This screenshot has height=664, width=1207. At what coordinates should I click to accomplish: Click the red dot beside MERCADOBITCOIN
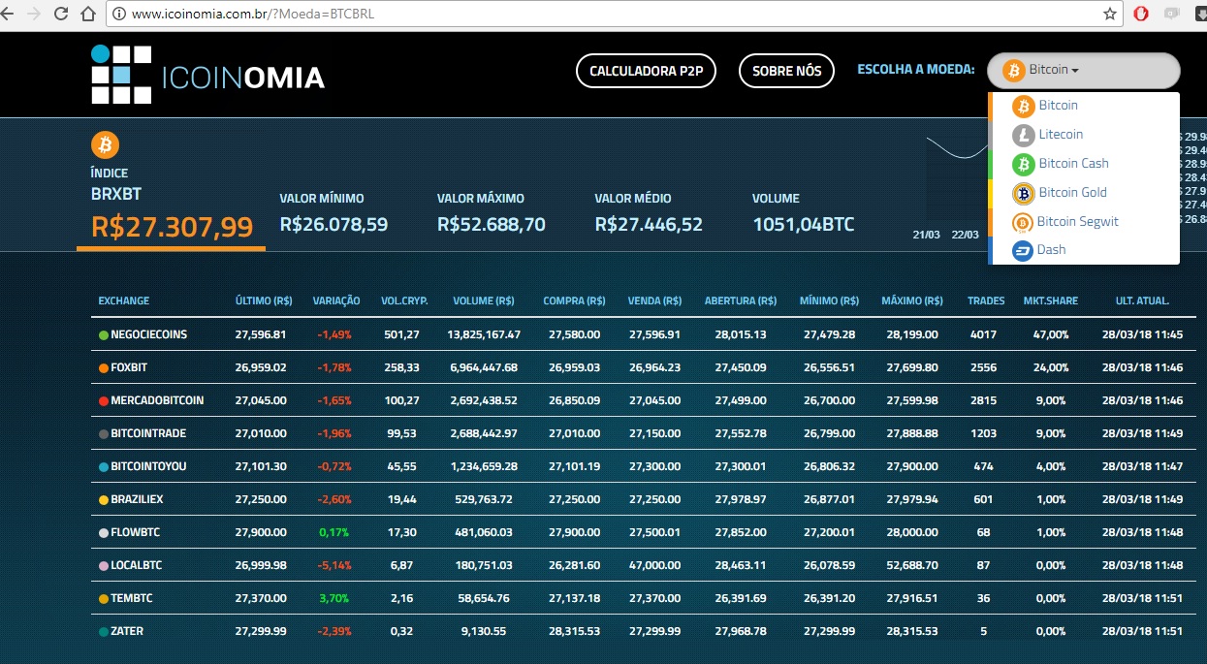104,400
